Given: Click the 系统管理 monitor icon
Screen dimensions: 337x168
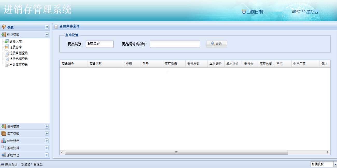Looking at the screenshot, I should coord(4,155).
